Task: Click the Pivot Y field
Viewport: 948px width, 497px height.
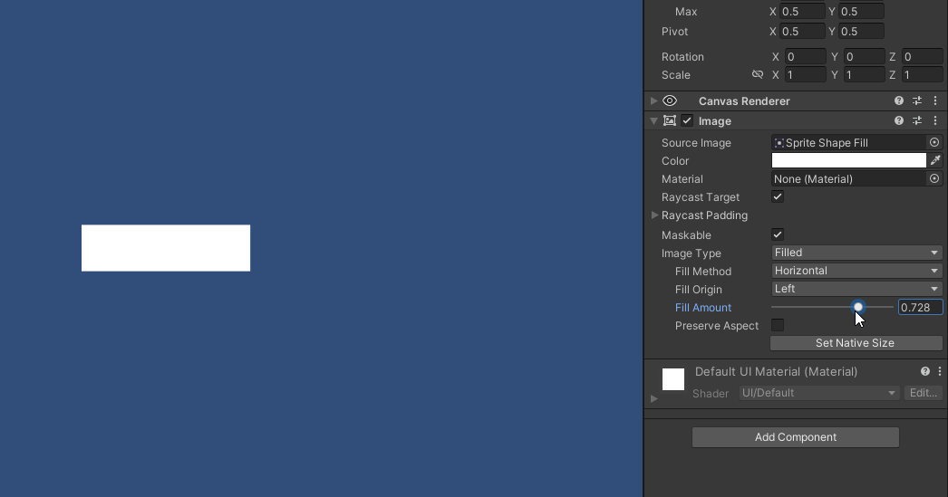Action: 862,32
